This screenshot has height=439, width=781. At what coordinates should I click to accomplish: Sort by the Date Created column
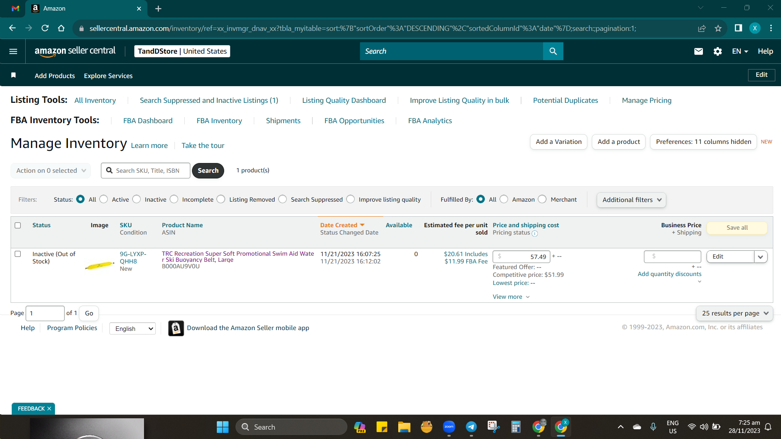tap(342, 225)
